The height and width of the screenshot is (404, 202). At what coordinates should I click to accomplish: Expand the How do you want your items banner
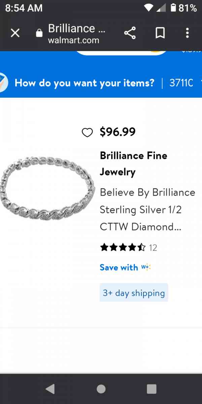[x=84, y=83]
